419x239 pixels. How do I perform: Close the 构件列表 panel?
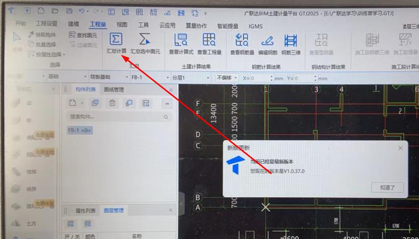(171, 90)
